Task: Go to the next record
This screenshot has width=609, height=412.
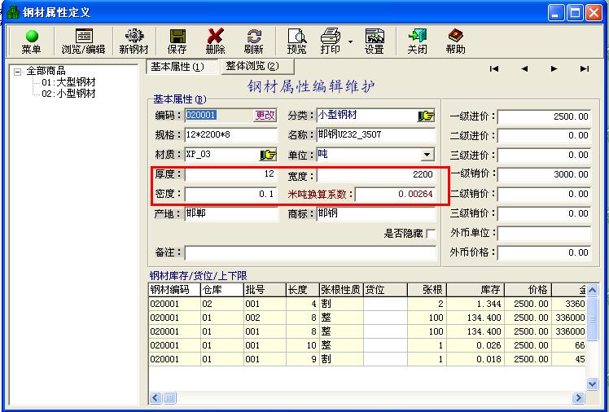Action: point(554,68)
